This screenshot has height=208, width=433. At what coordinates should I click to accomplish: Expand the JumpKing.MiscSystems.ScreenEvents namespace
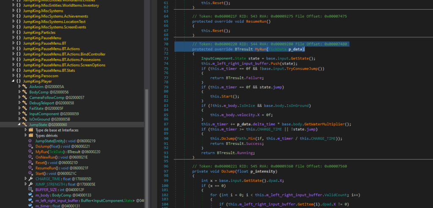(14, 27)
